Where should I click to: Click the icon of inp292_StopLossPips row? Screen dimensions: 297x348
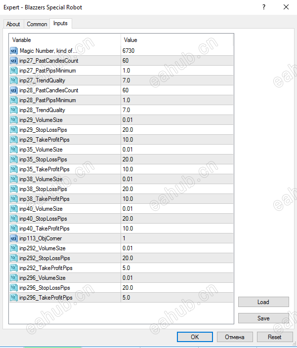[x=13, y=258]
